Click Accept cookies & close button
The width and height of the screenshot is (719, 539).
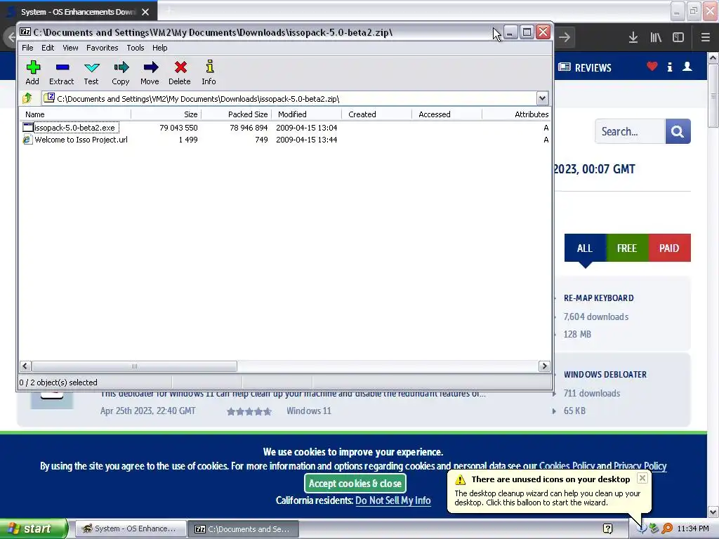click(x=355, y=483)
